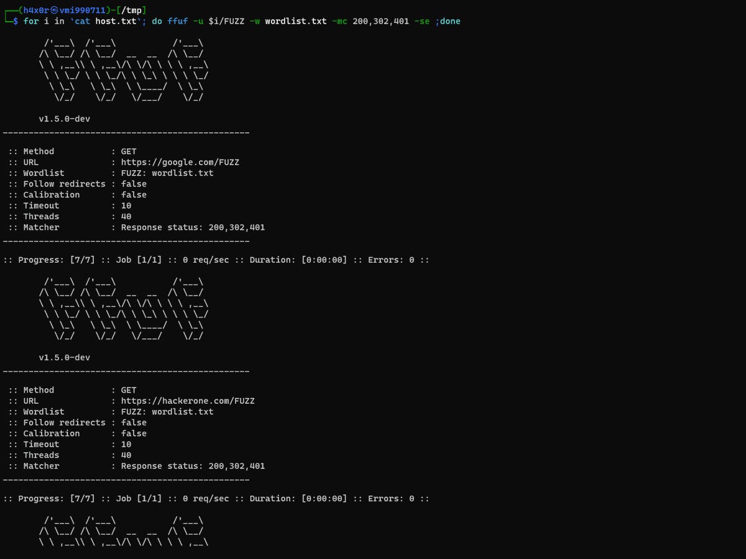Click 200,302,401 in the command line
Viewport: 746px width, 559px height.
pos(380,21)
